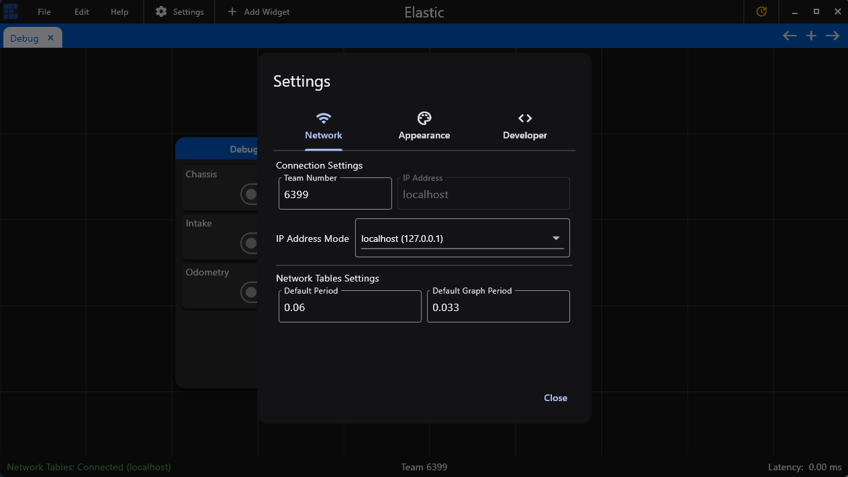Toggle the Intake switch

(250, 243)
